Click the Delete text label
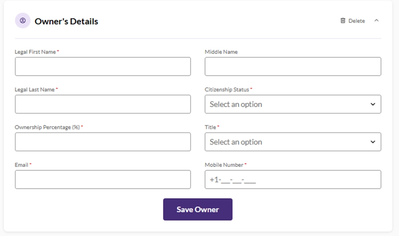Image resolution: width=399 pixels, height=236 pixels. click(357, 21)
